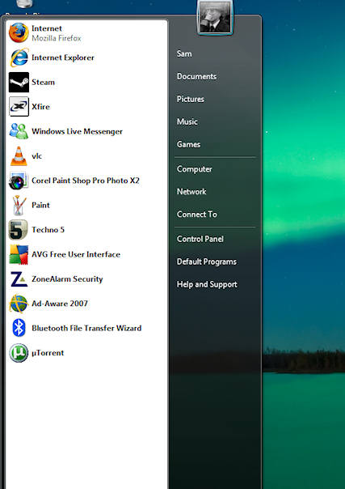This screenshot has width=345, height=489.
Task: Open Documents from the Start menu
Action: [x=196, y=76]
